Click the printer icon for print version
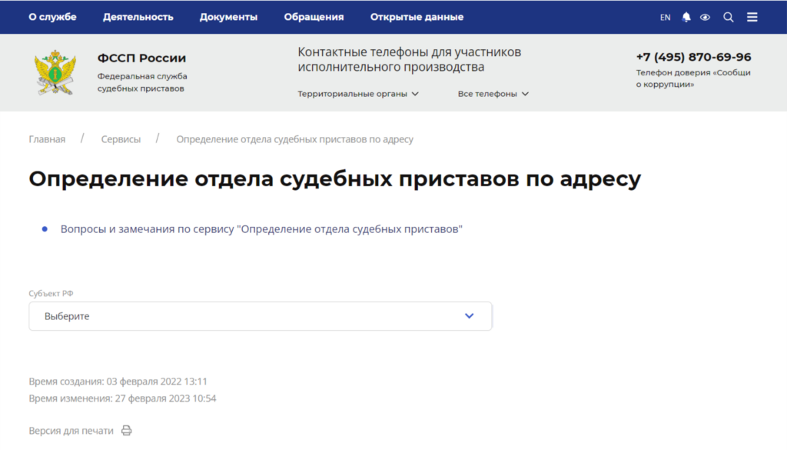 [127, 431]
